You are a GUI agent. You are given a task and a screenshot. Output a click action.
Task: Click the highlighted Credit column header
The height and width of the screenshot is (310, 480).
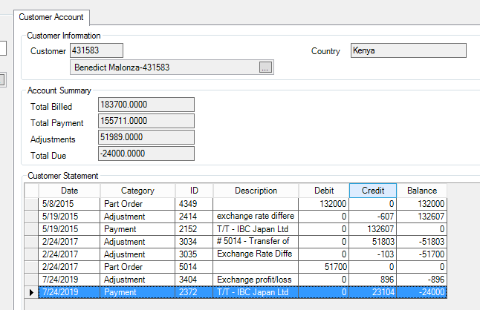coord(373,191)
